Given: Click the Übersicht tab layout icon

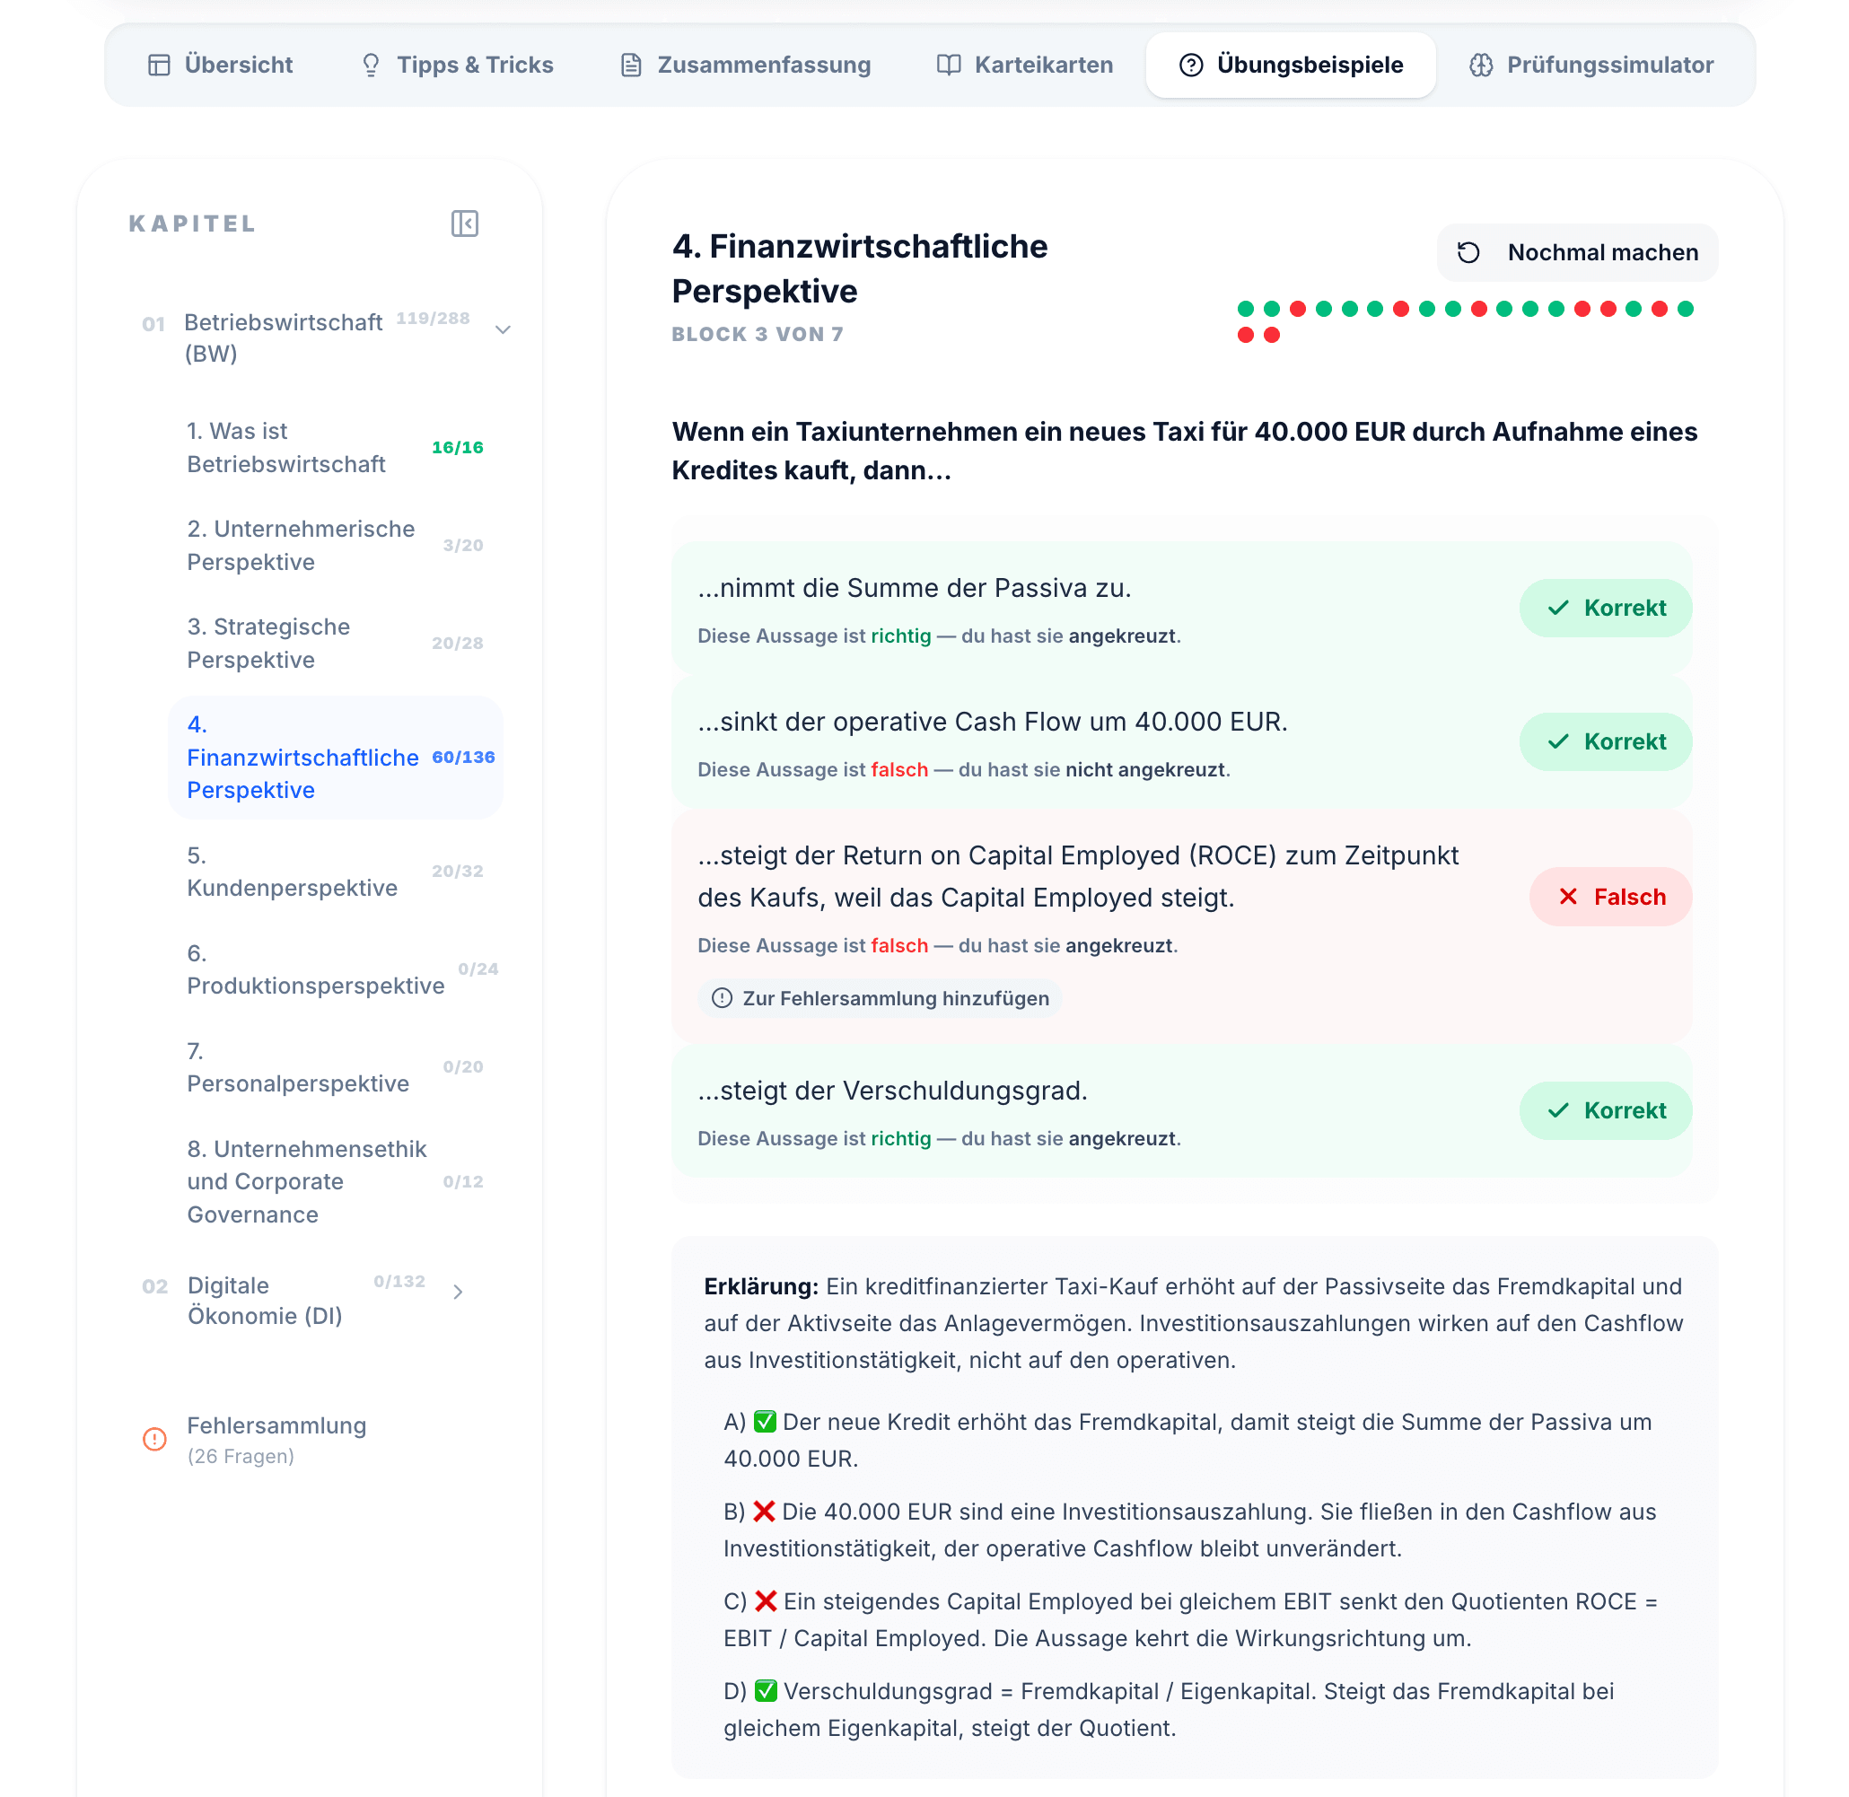Looking at the screenshot, I should tap(160, 66).
